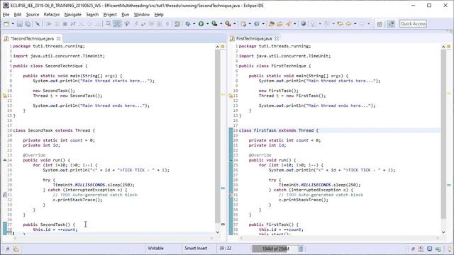454x255 pixels.
Task: Click the New Java Class toolbar icon
Action: tap(257, 24)
